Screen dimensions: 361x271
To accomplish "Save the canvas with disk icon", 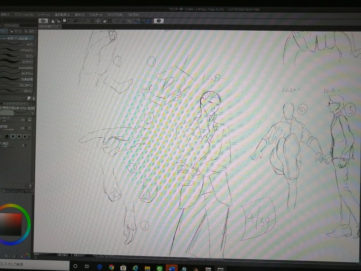I will [x=65, y=21].
